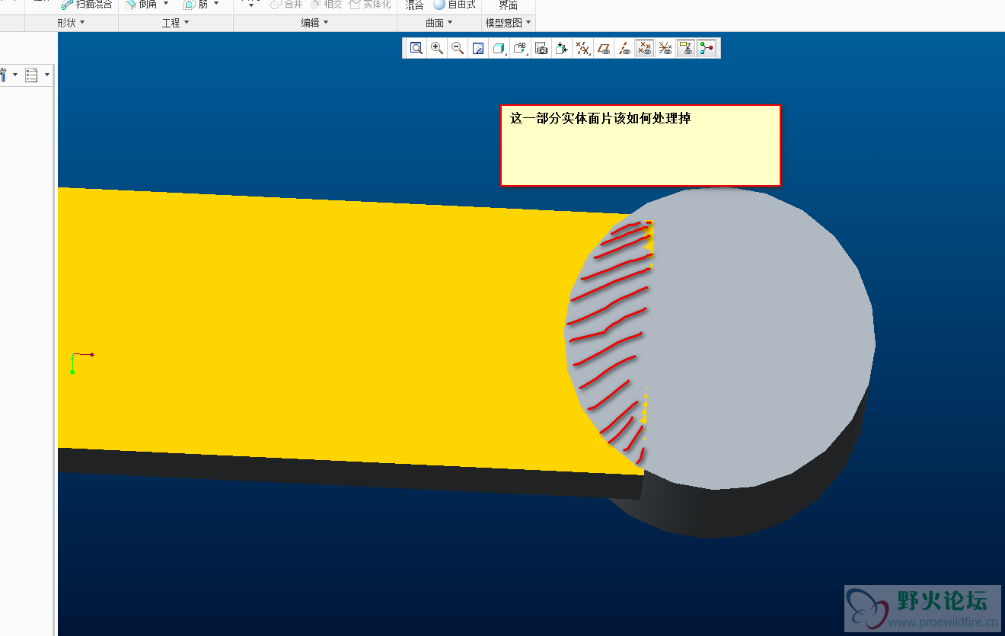Toggle datum plane display
1005x636 pixels.
point(604,48)
